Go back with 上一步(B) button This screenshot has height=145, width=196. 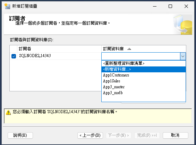pos(90,135)
